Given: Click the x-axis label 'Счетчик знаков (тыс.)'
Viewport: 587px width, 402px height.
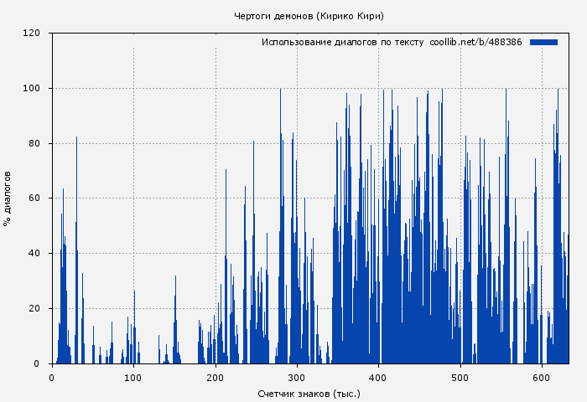Looking at the screenshot, I should tap(309, 393).
